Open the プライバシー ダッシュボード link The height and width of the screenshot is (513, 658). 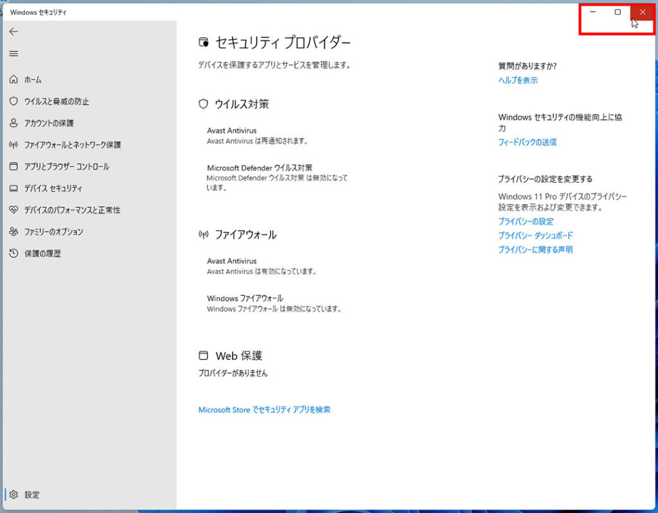[x=535, y=236]
